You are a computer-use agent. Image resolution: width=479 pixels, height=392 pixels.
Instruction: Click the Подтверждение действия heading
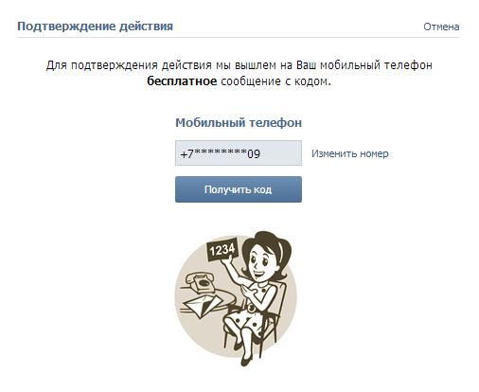click(95, 27)
